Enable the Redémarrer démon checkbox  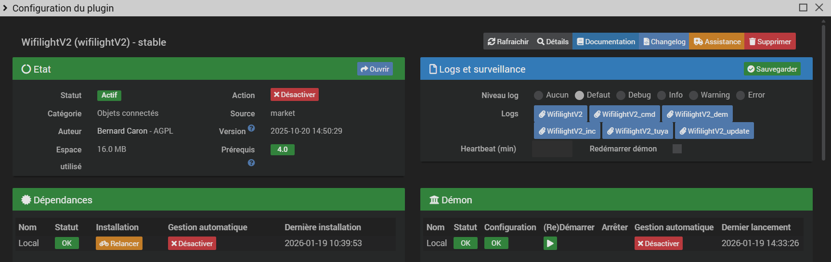click(x=677, y=149)
